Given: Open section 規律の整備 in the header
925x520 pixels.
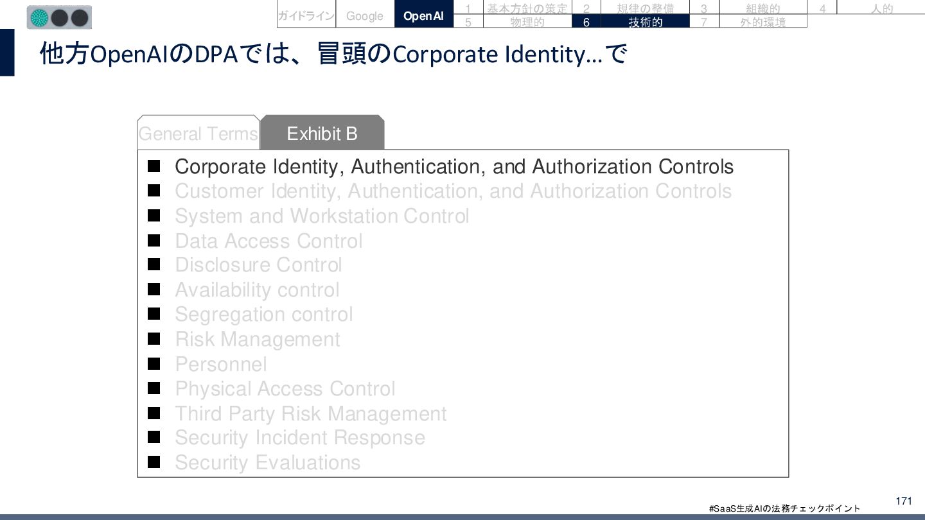Looking at the screenshot, I should (645, 8).
